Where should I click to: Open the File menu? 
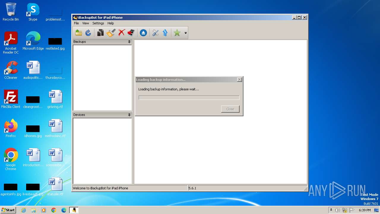tap(76, 23)
